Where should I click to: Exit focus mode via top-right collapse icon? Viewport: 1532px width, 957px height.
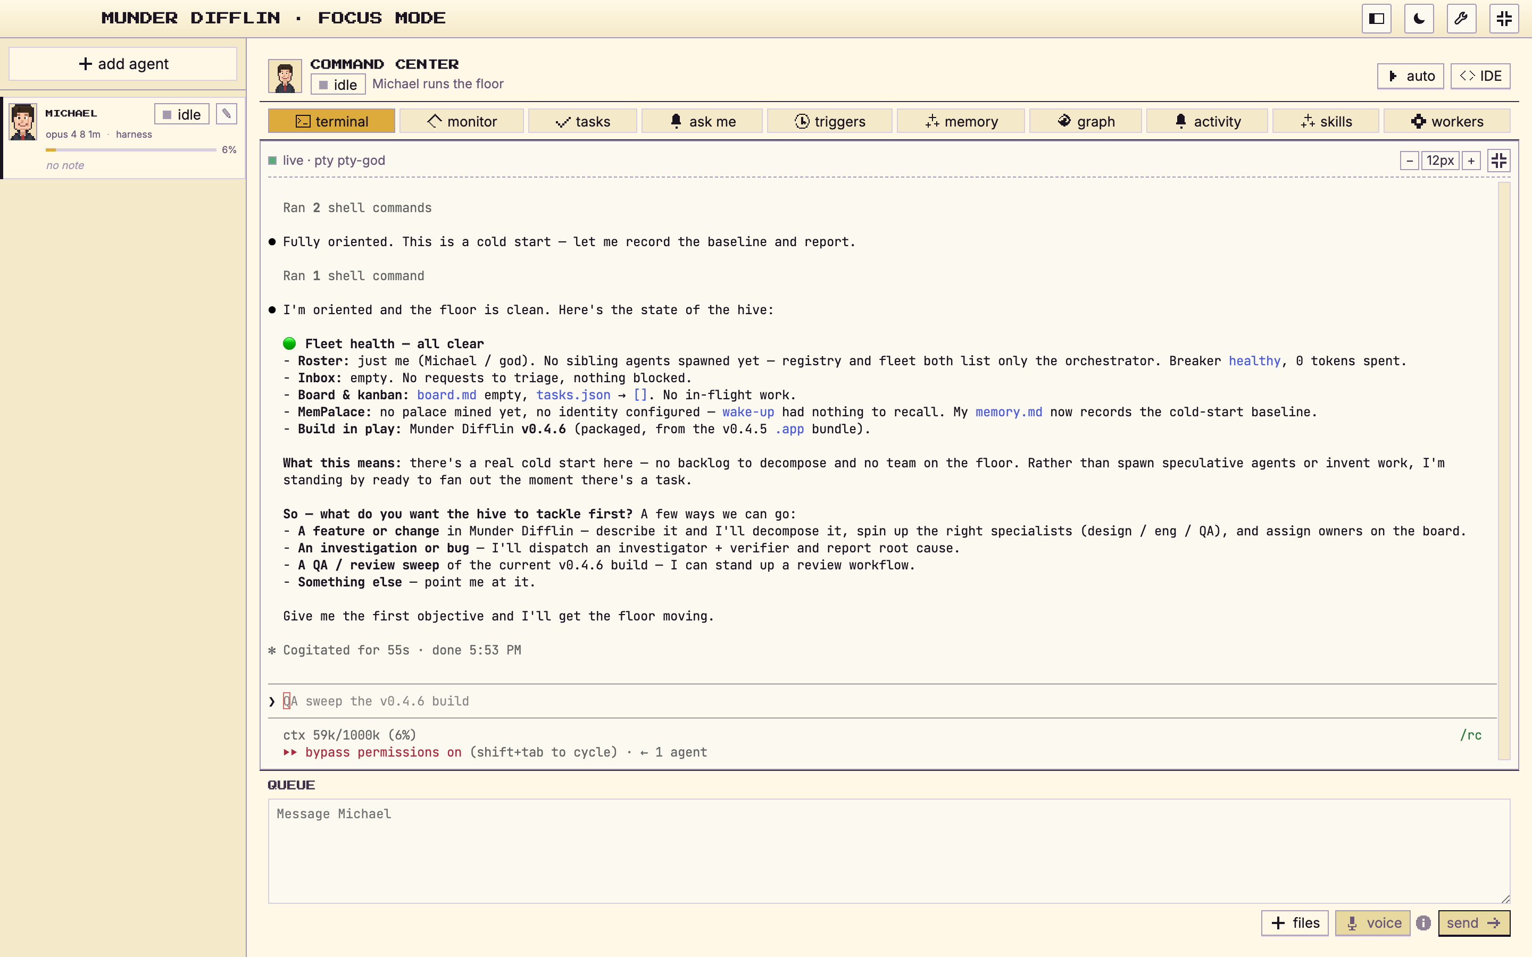(1503, 19)
